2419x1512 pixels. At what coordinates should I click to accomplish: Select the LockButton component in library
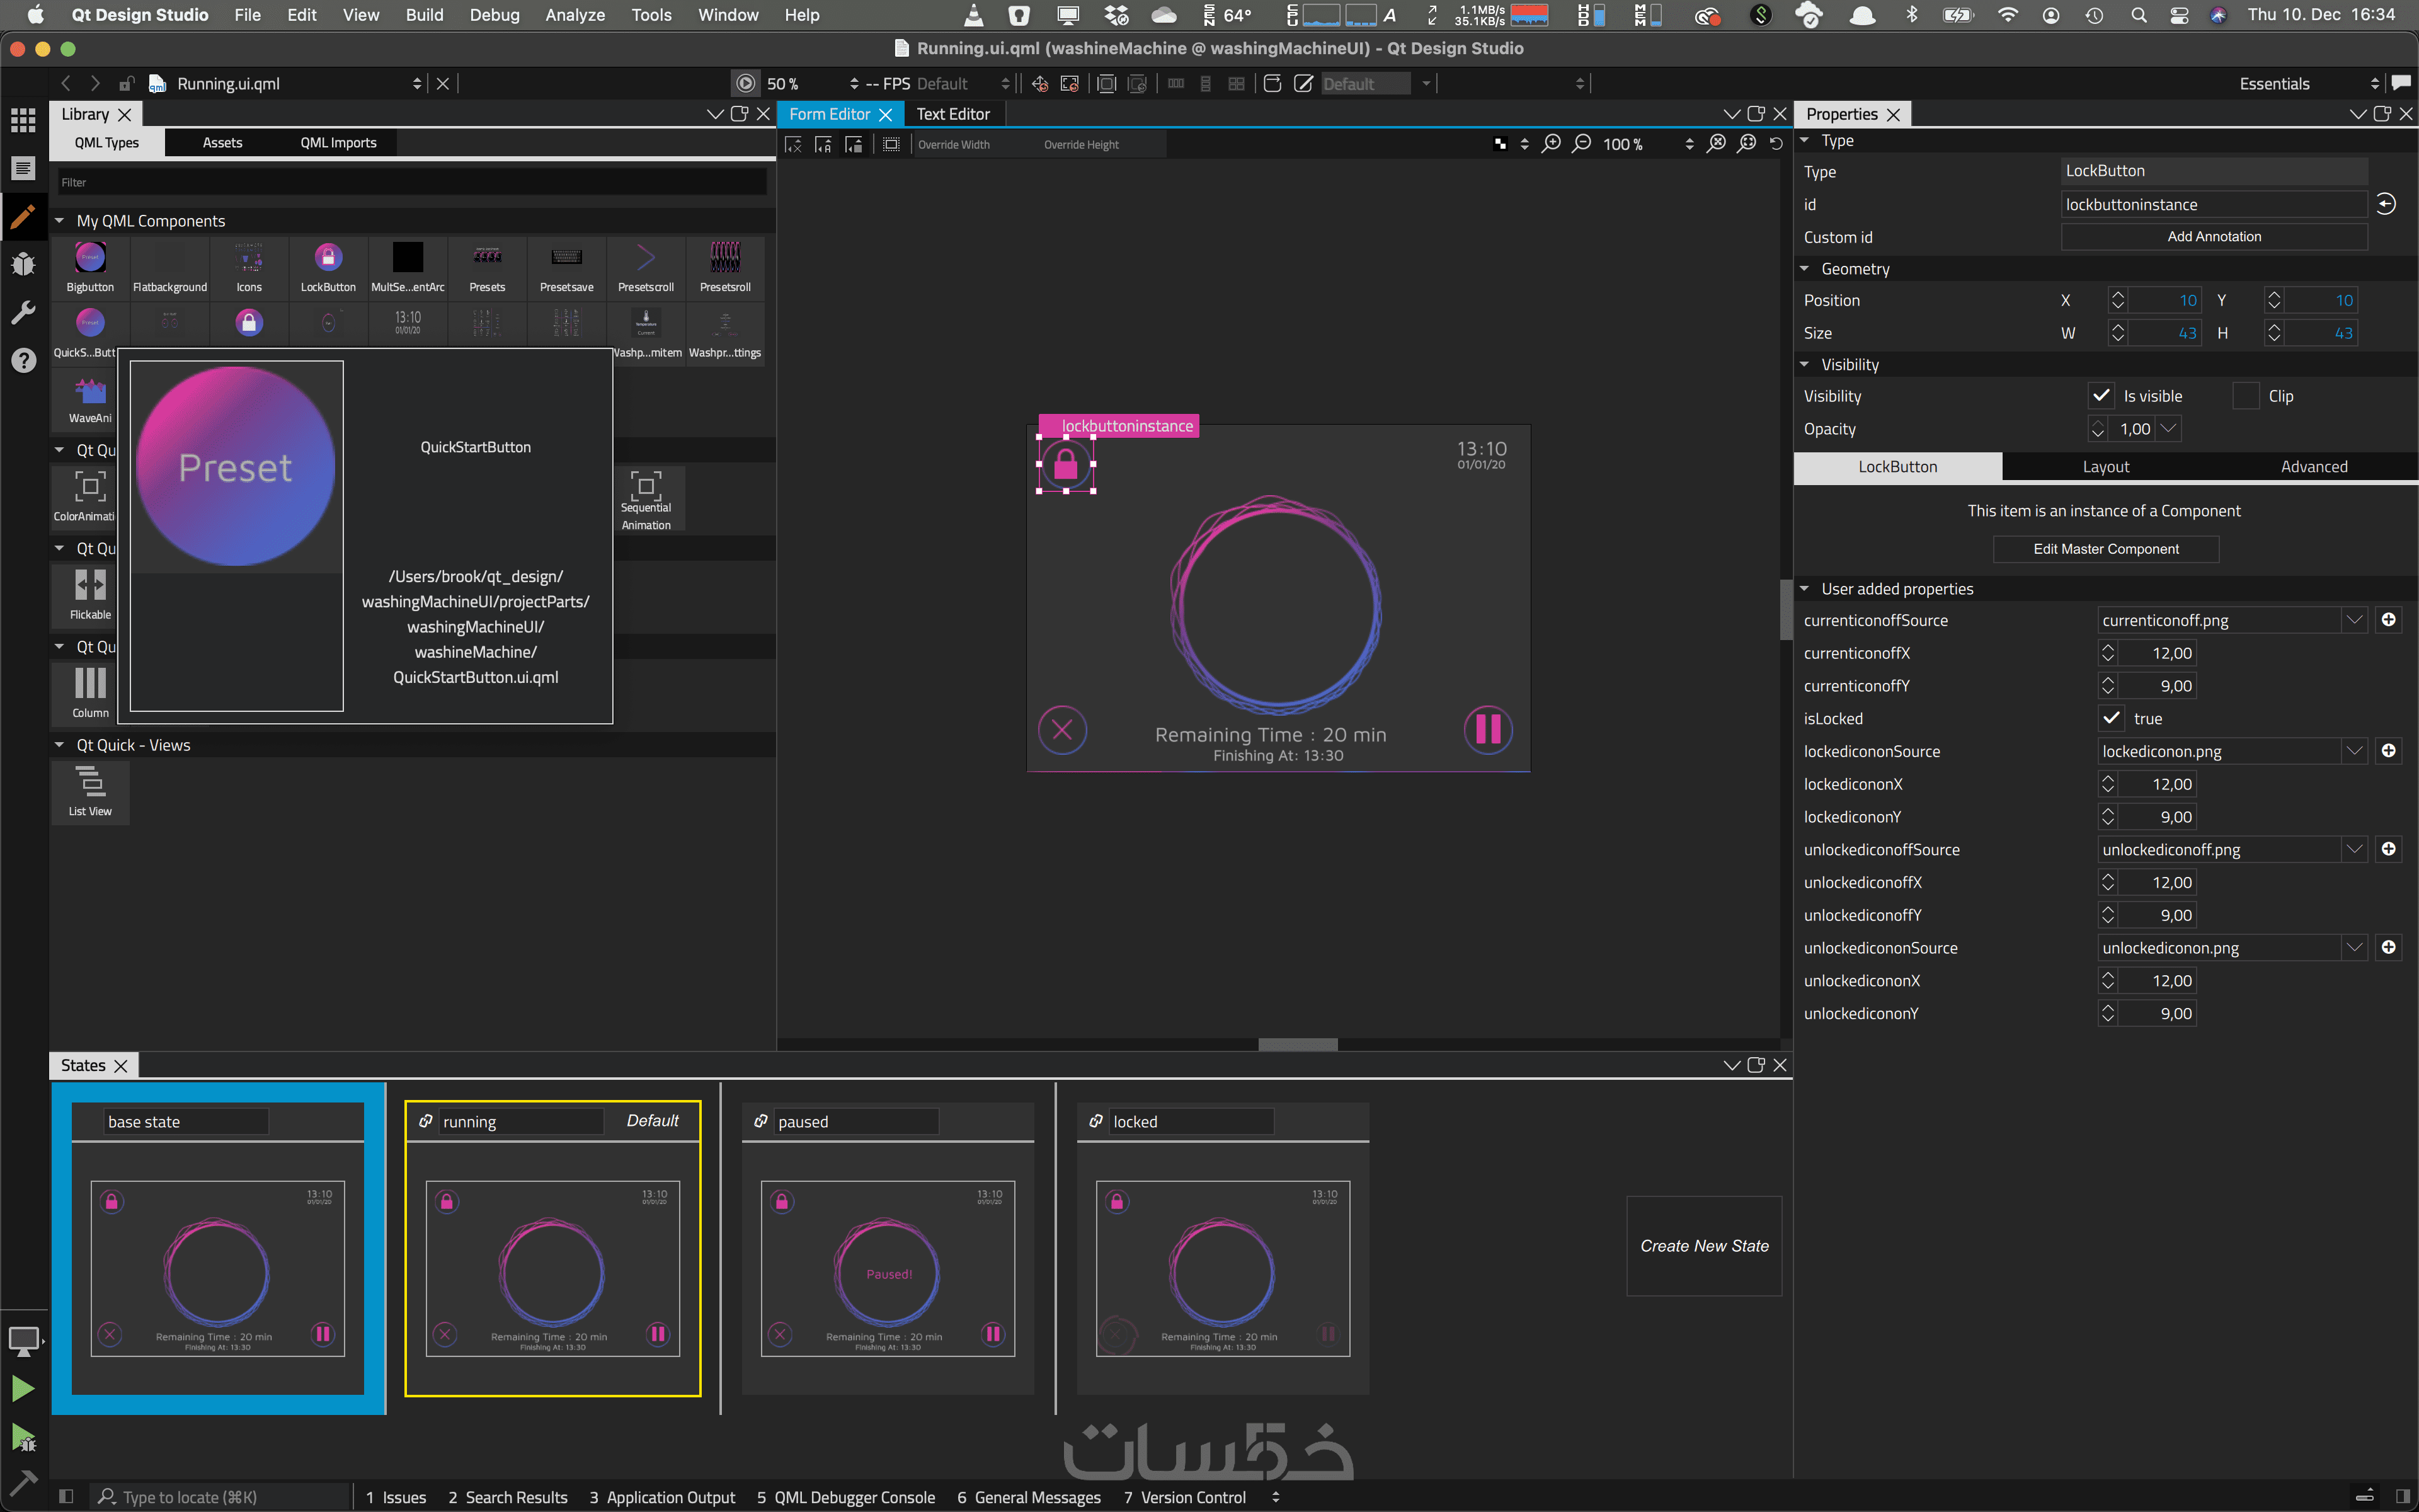pos(328,266)
